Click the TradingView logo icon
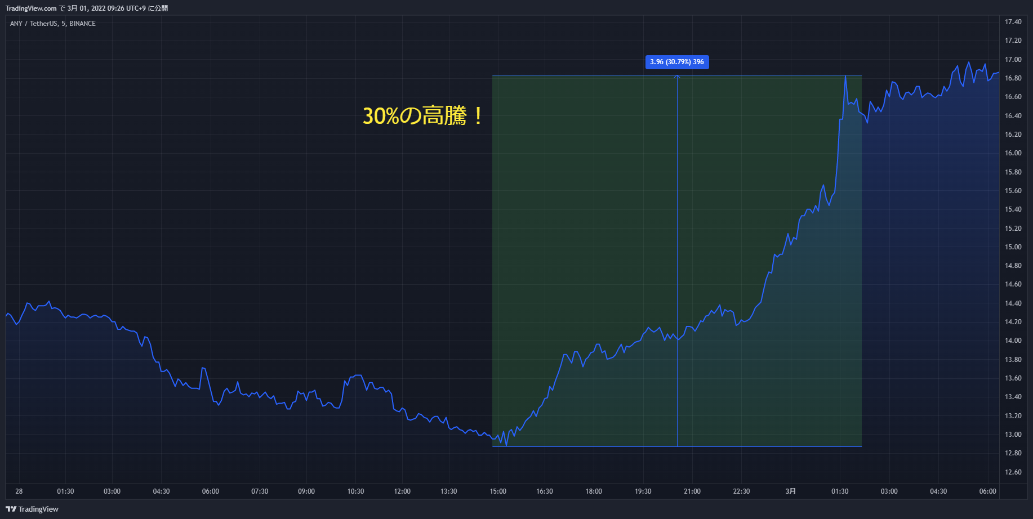This screenshot has width=1033, height=519. click(11, 509)
